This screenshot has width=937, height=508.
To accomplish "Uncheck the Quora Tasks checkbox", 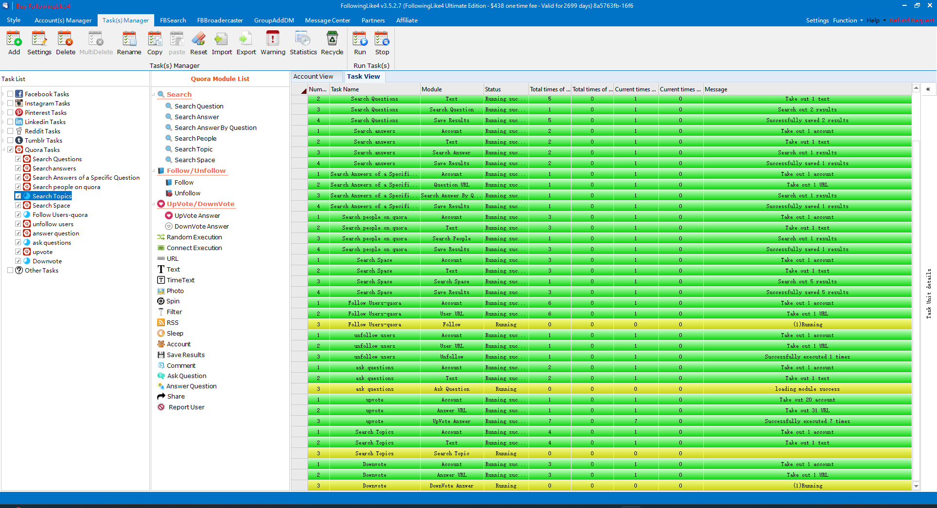I will pyautogui.click(x=10, y=149).
